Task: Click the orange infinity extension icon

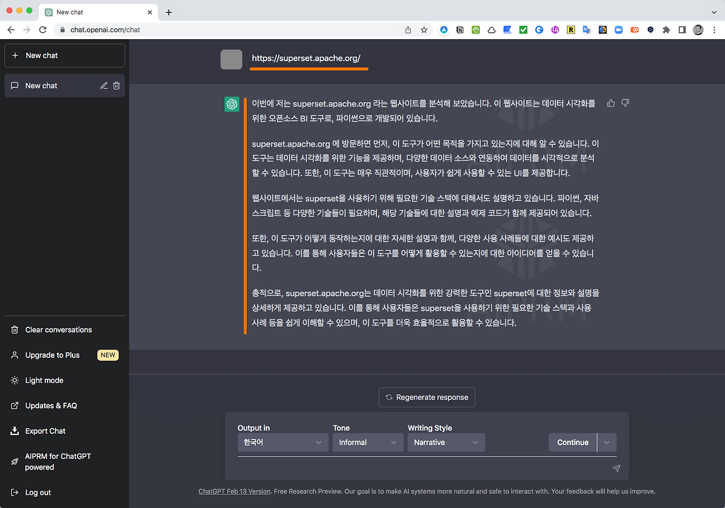Action: pyautogui.click(x=634, y=29)
